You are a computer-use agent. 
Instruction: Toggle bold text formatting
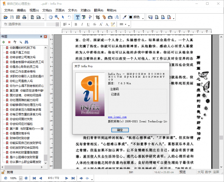[76, 24]
